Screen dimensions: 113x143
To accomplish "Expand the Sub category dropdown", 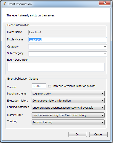I will coord(67,54).
